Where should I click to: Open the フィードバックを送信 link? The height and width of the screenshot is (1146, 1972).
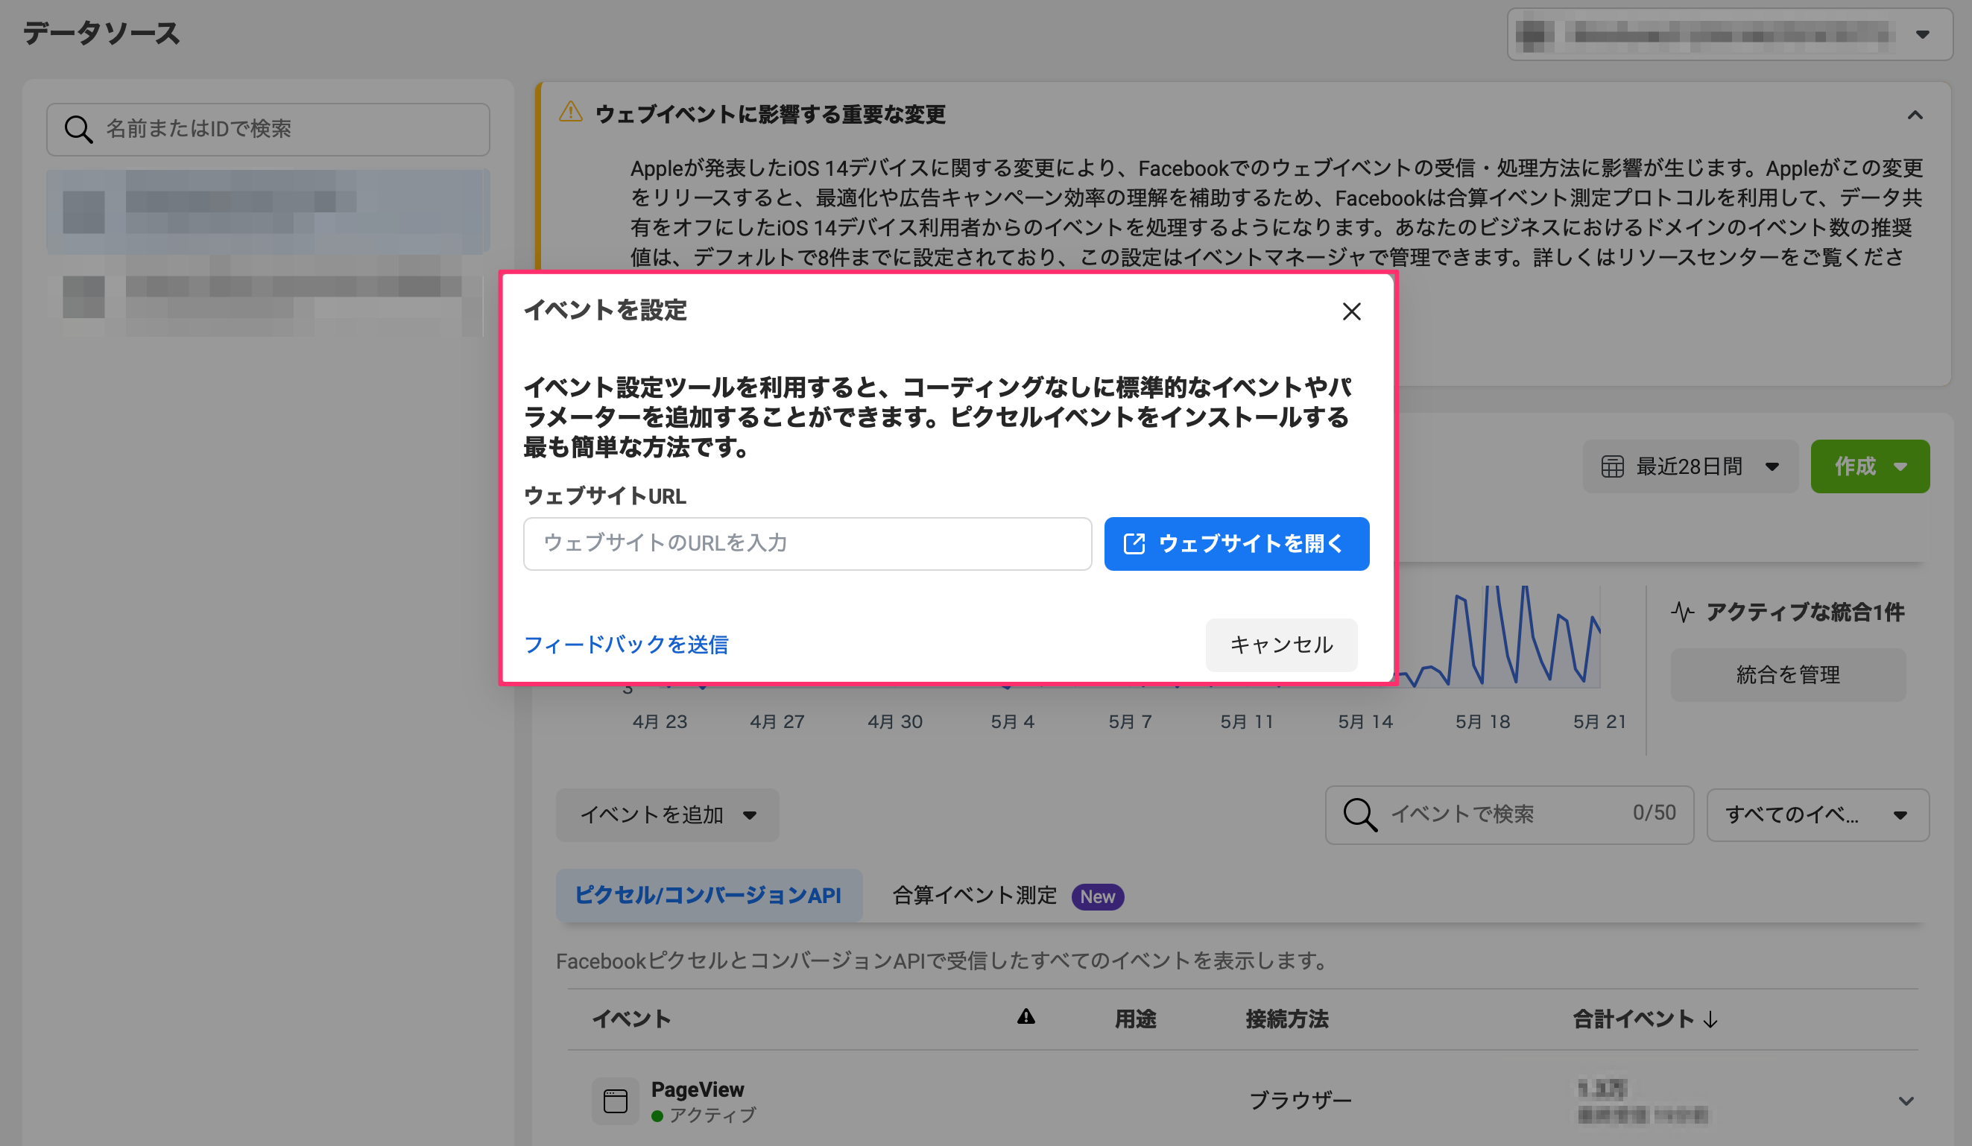click(625, 645)
